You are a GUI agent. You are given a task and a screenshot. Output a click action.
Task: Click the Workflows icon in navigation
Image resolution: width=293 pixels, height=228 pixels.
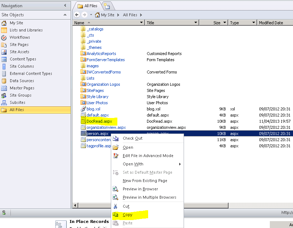tap(4, 37)
